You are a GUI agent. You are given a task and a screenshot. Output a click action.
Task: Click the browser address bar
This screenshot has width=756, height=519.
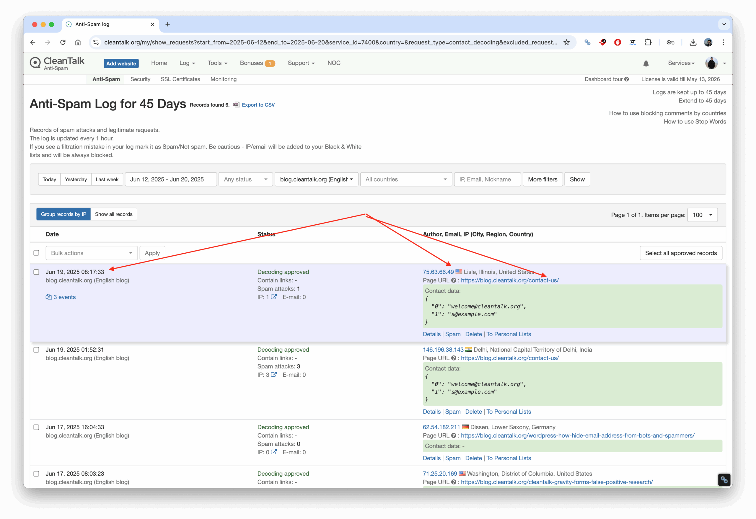point(330,42)
